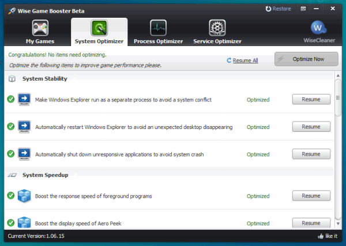Select 'Automatically shut down unresponsive applications' text
This screenshot has height=246, width=346.
coord(119,154)
